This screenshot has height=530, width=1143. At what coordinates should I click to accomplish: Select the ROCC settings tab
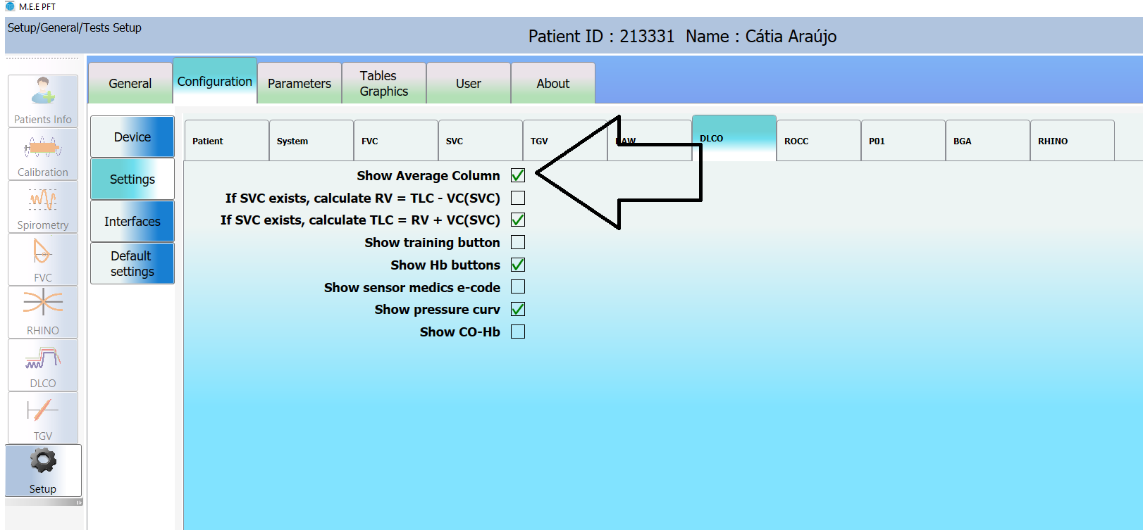818,141
